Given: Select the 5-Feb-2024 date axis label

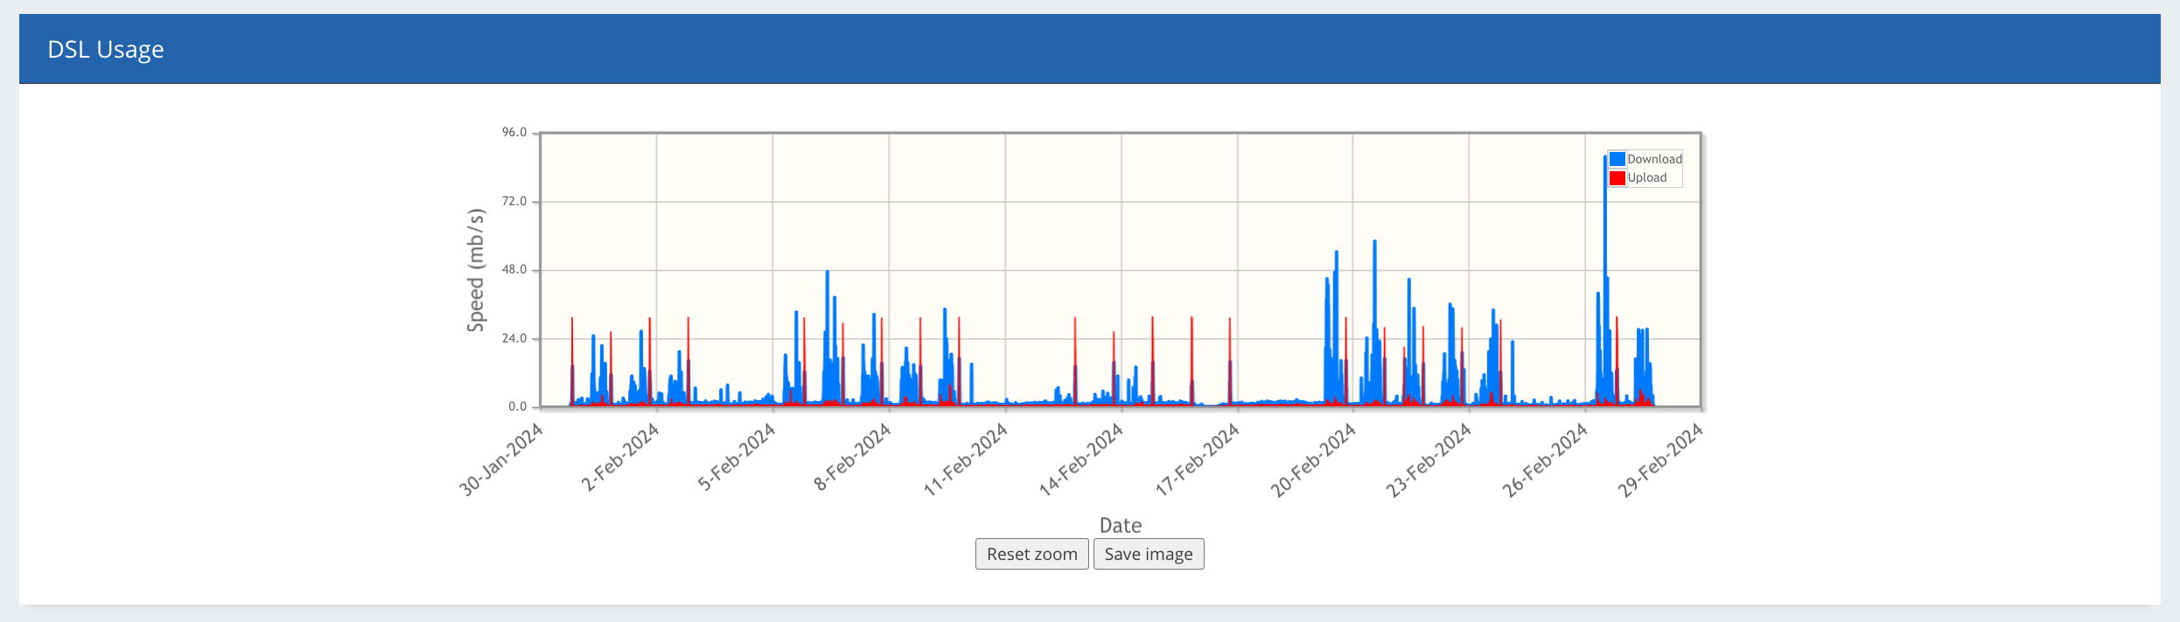Looking at the screenshot, I should click(737, 457).
